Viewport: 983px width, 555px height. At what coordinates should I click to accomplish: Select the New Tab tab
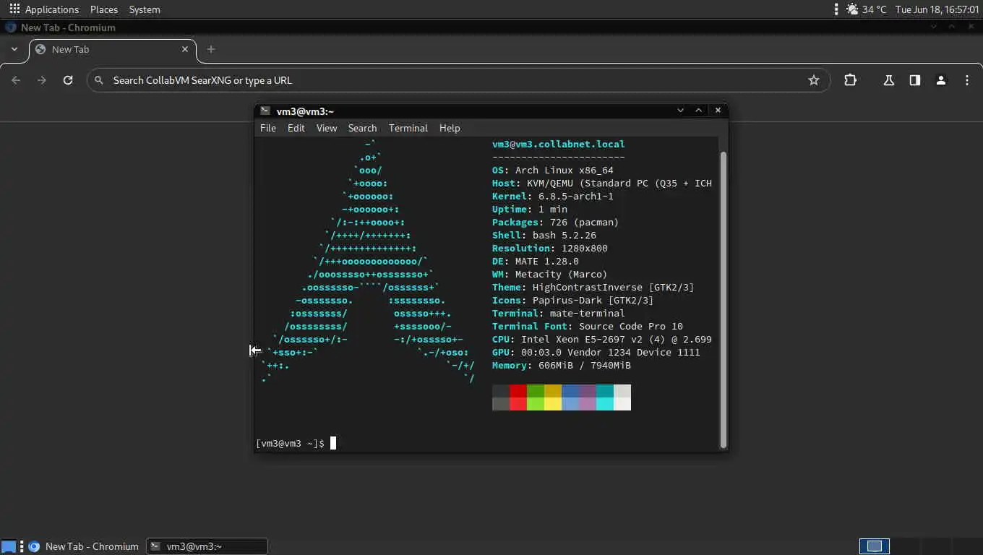tap(112, 49)
